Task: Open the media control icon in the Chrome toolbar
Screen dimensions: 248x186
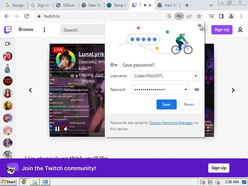Action: (x=211, y=16)
